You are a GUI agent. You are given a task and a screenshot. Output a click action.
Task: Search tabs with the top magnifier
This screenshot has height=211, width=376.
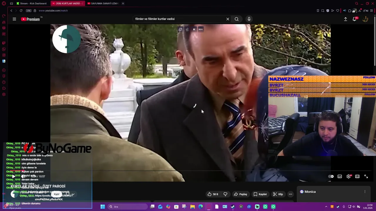tap(357, 4)
